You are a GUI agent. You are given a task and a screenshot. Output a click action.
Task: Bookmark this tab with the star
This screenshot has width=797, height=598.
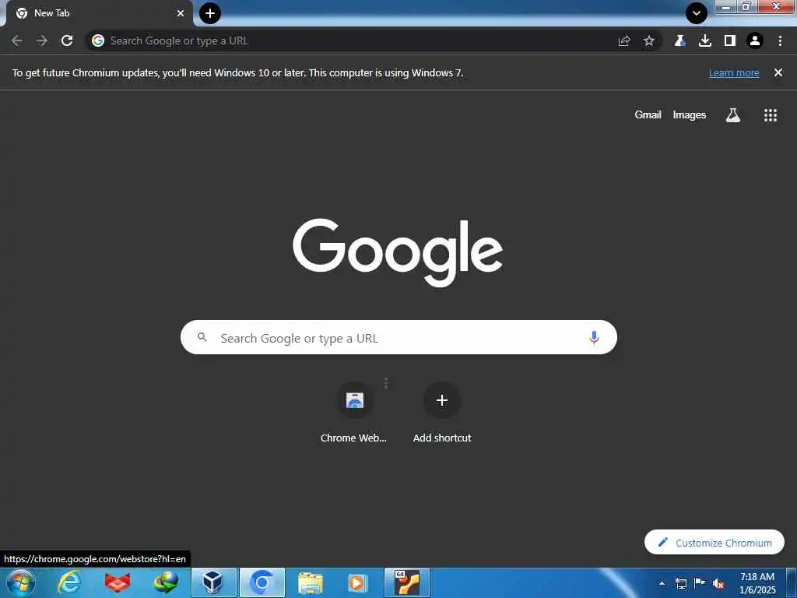[649, 40]
